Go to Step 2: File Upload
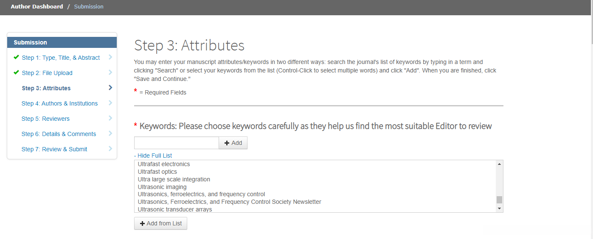 pos(47,73)
